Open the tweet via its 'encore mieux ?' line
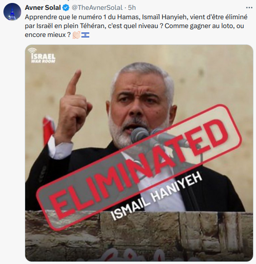 [x=48, y=35]
